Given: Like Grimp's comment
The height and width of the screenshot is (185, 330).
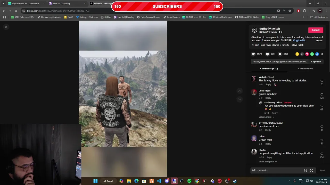Looking at the screenshot, I should [x=322, y=140].
